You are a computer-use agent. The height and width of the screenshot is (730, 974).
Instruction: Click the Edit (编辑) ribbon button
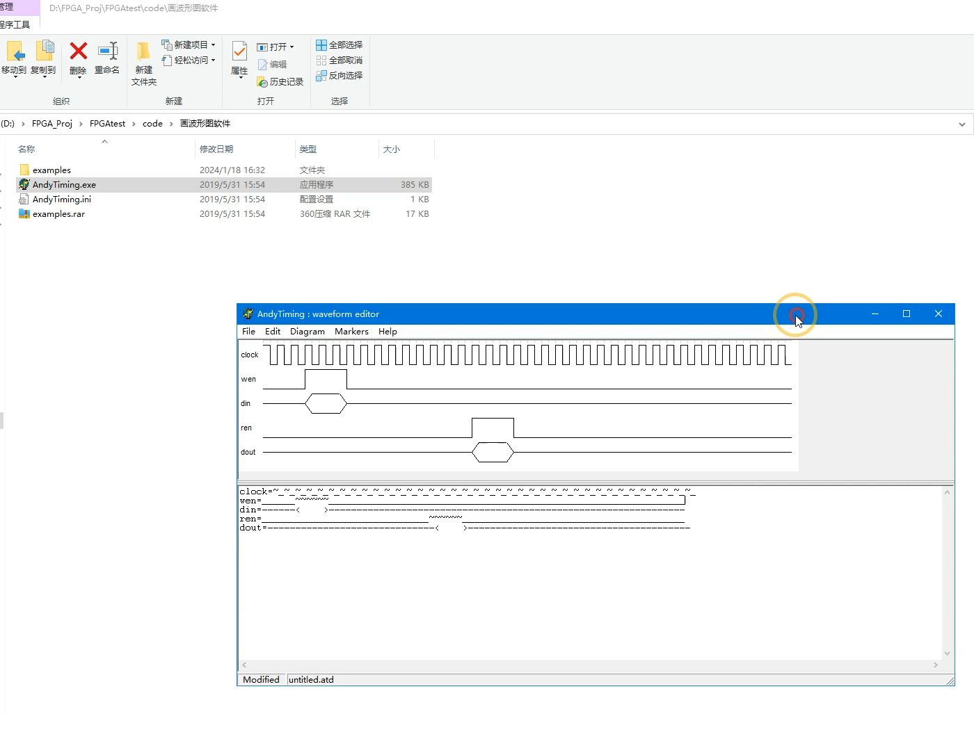pos(272,64)
